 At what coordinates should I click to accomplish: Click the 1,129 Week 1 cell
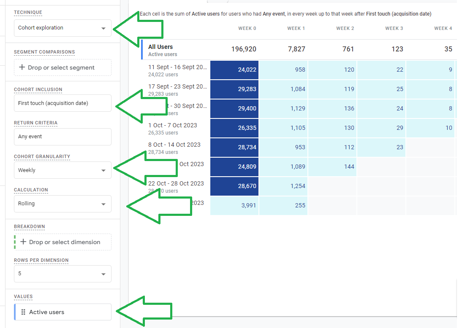pos(283,108)
